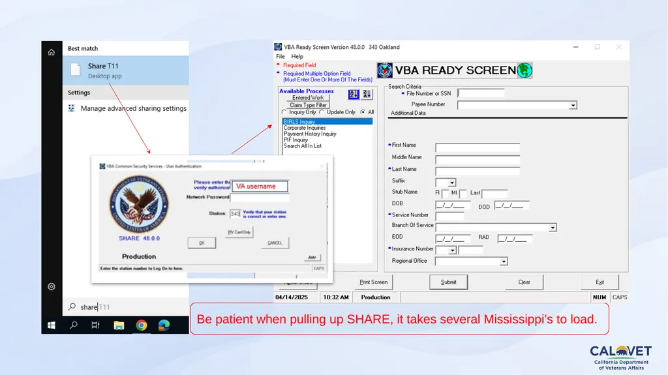The height and width of the screenshot is (375, 668).
Task: Open Manage advanced sharing settings result
Action: click(x=126, y=108)
